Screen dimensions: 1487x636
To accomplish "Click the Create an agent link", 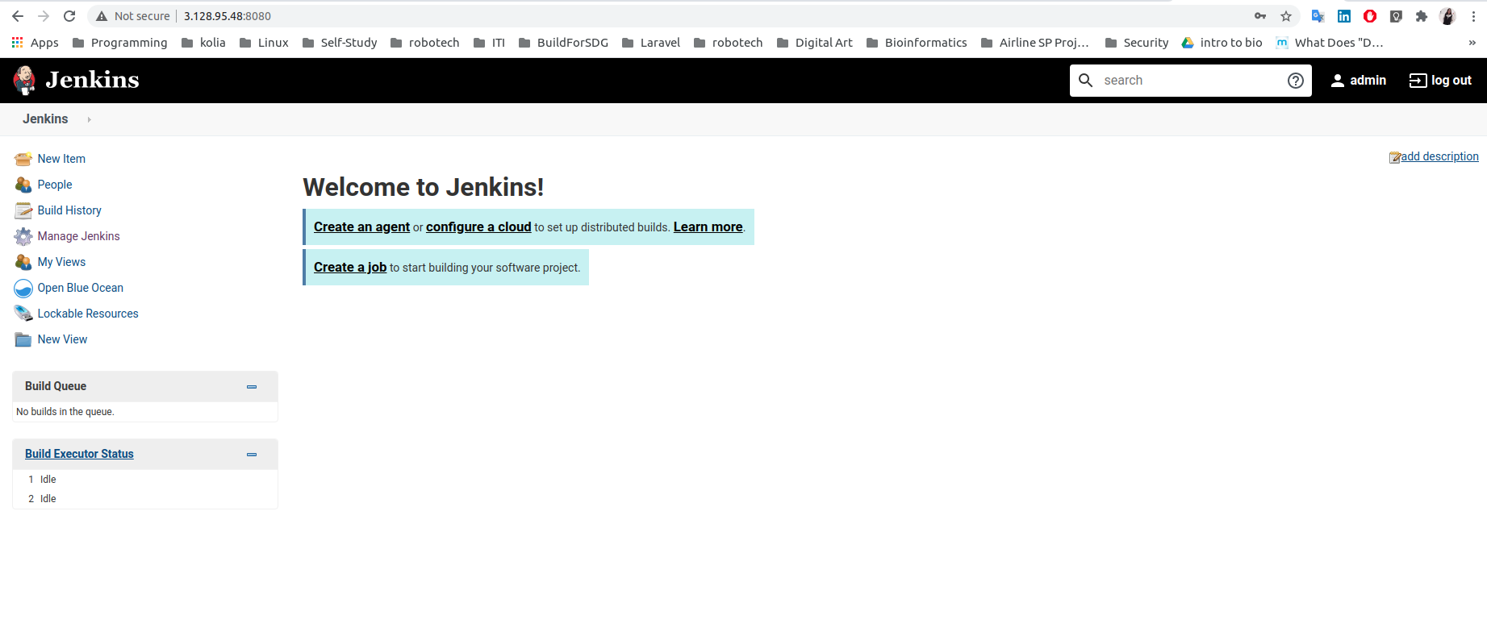I will [361, 227].
